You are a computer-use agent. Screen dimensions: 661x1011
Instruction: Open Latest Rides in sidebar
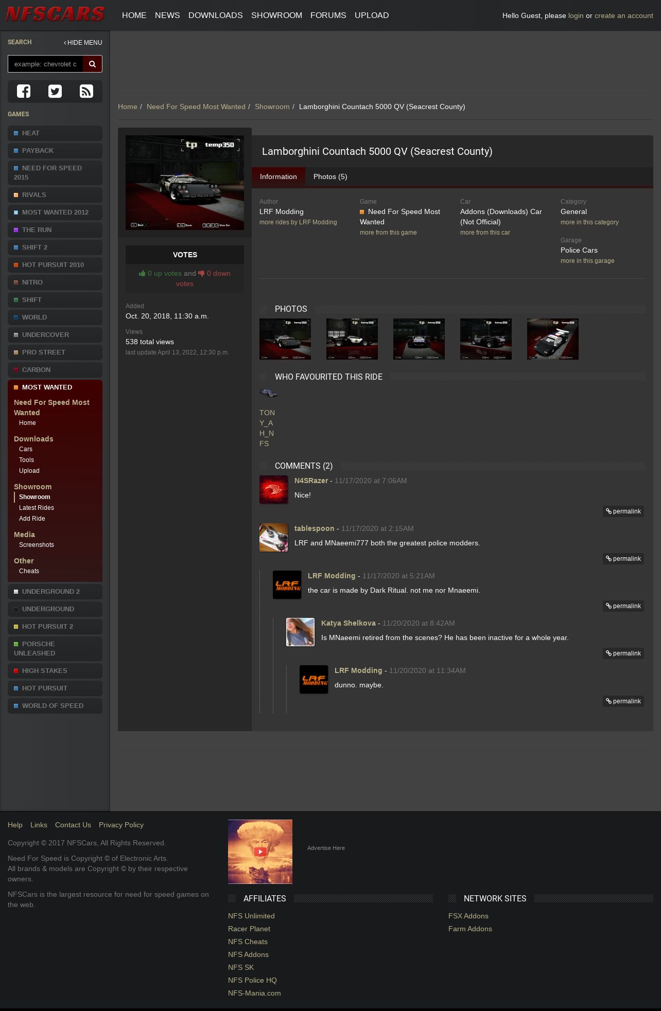coord(37,508)
